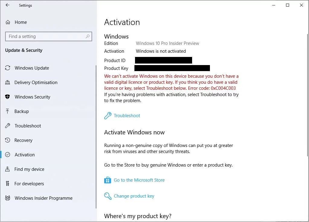Click the Troubleshoot wrench icon in sidebar
This screenshot has height=222, width=309.
point(8,126)
